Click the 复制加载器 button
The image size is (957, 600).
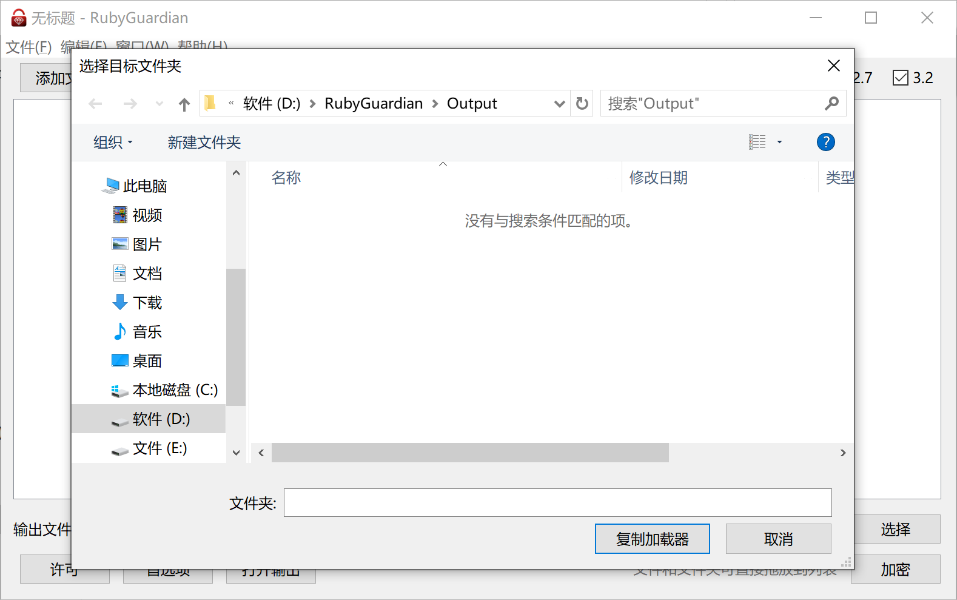tap(652, 539)
